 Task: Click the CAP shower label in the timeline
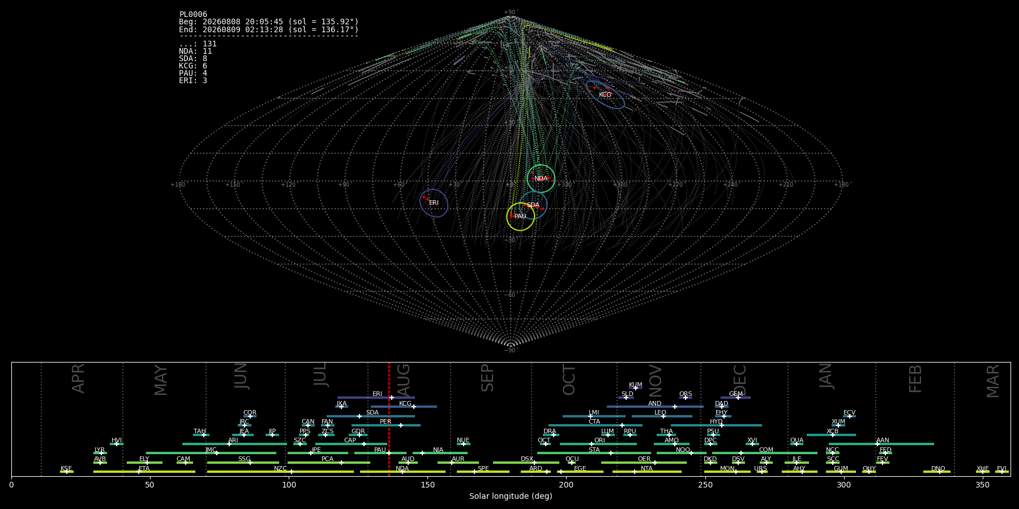[x=350, y=441]
